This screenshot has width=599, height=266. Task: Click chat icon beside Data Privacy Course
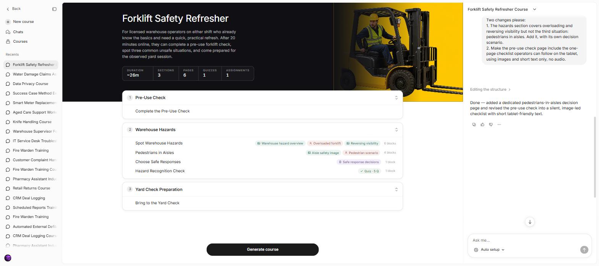tap(8, 84)
